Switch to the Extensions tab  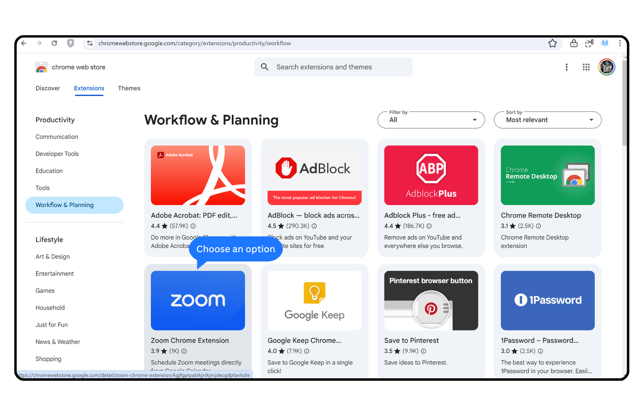89,88
